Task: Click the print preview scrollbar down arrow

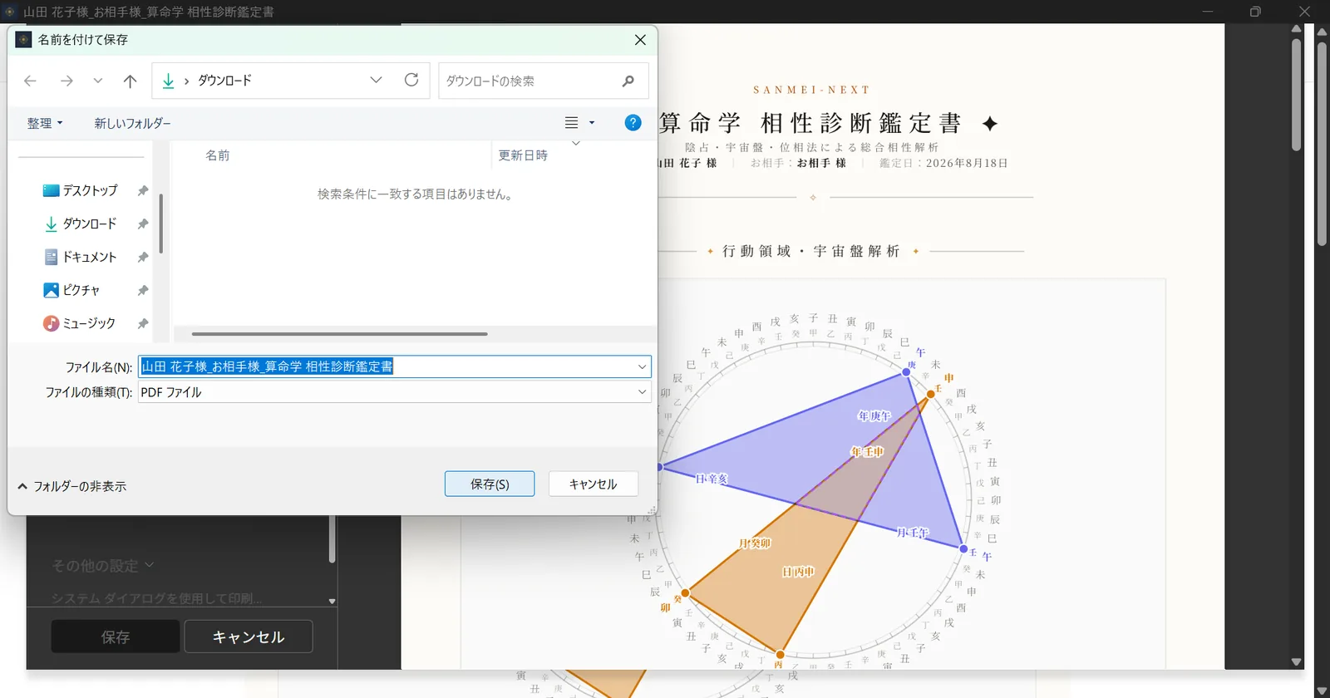Action: (1296, 662)
